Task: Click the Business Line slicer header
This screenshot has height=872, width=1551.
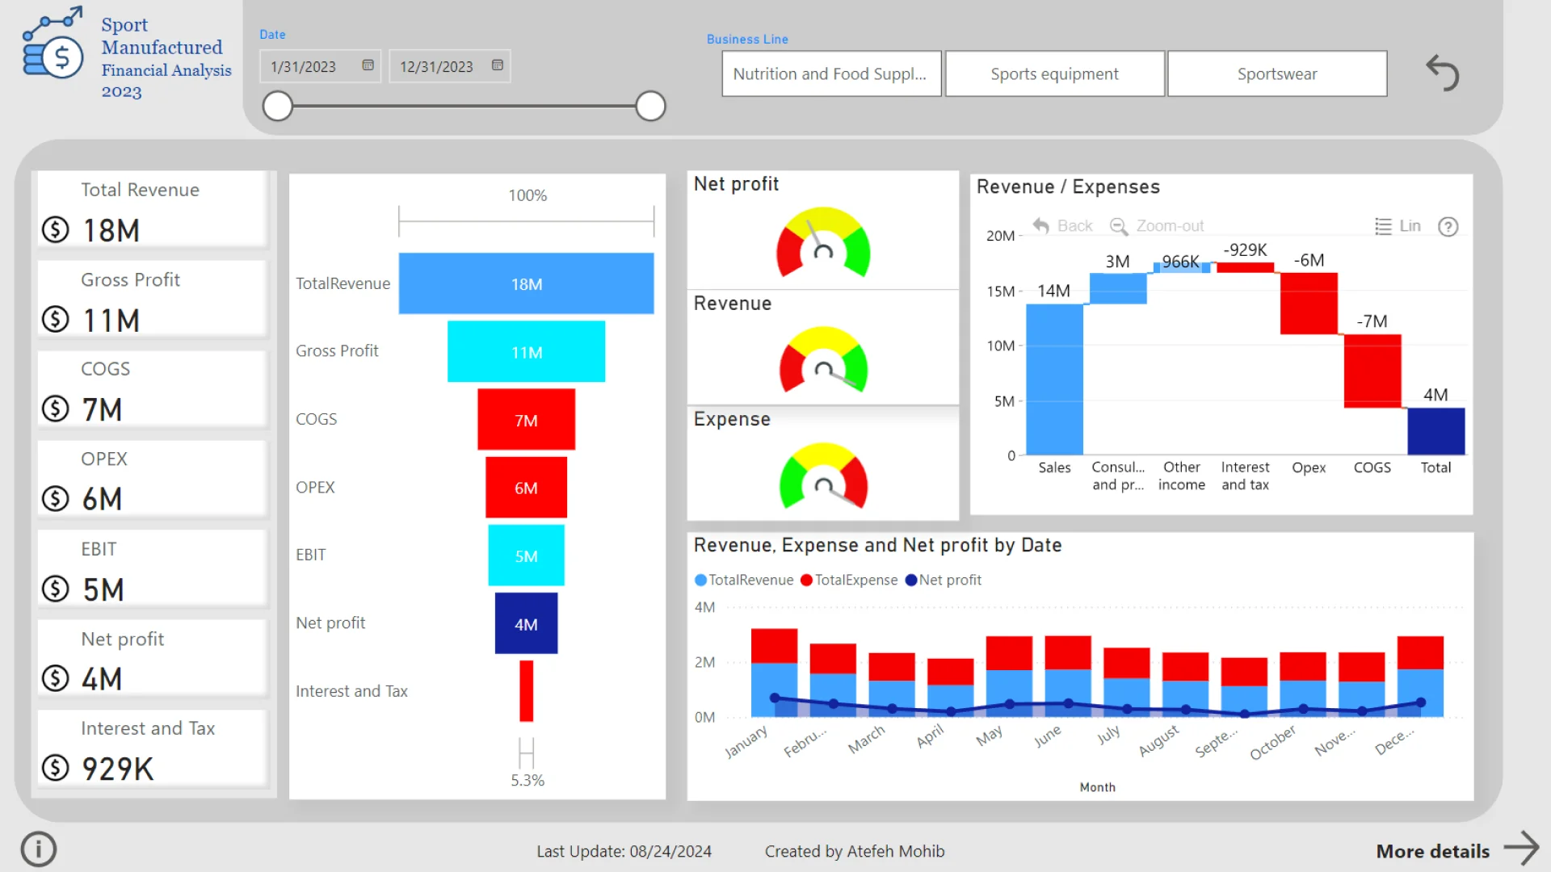Action: coord(747,39)
